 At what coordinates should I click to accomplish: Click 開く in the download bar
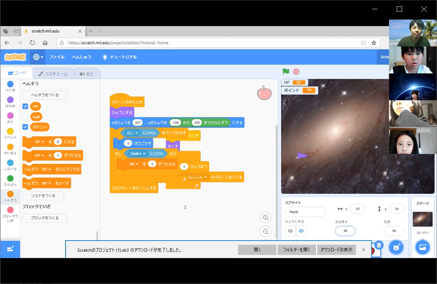point(257,250)
